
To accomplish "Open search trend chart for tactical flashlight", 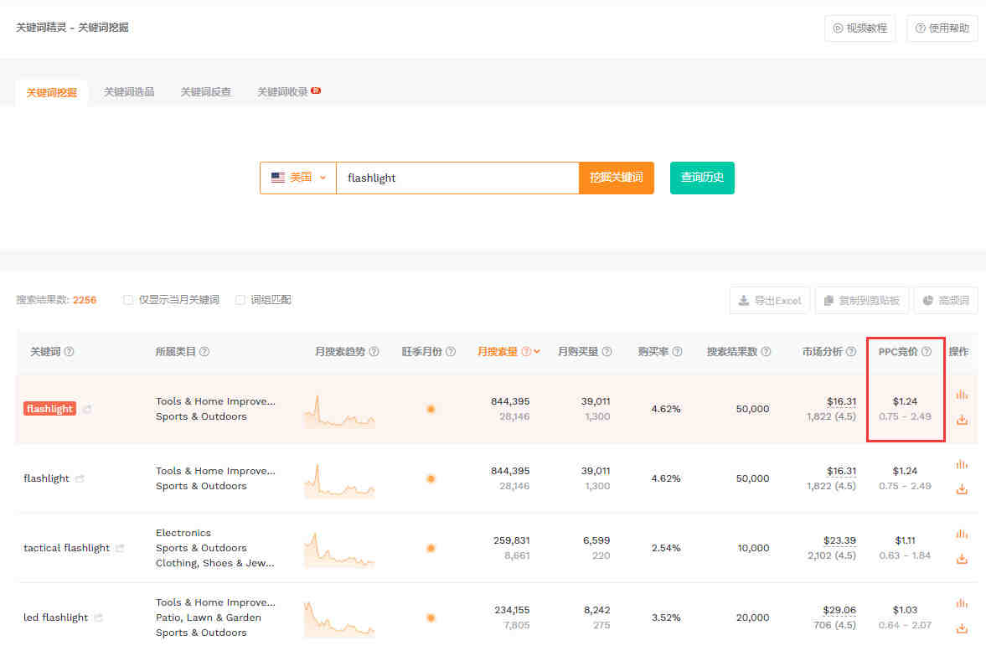I will coord(339,550).
